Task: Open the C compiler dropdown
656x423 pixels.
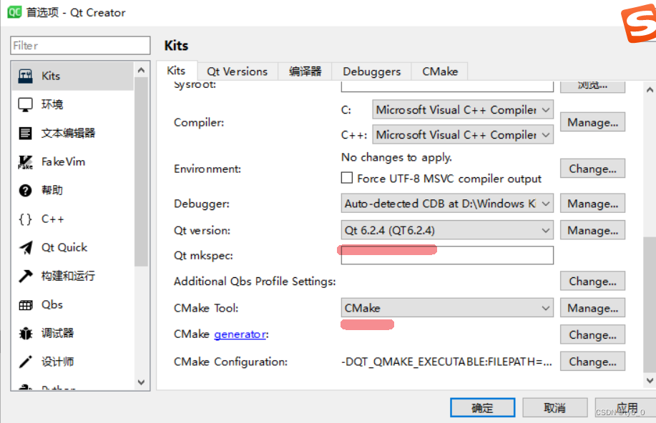Action: (x=463, y=110)
